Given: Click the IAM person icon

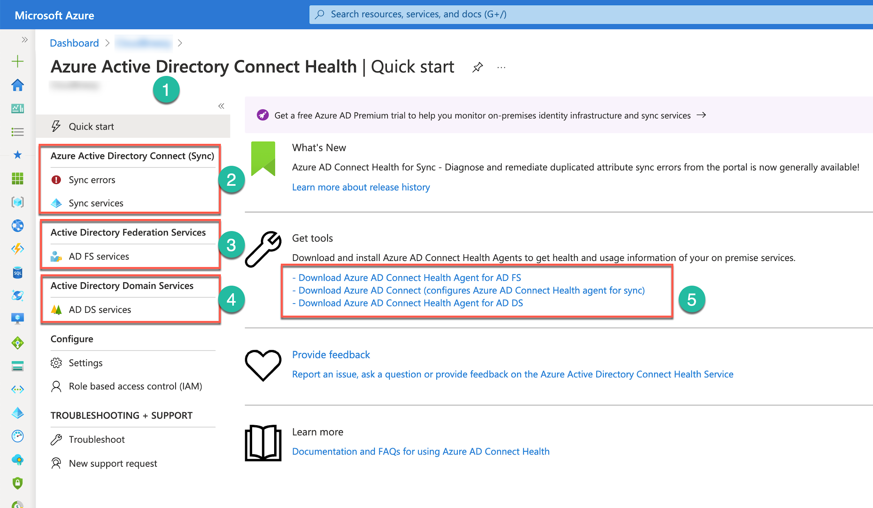Looking at the screenshot, I should coord(56,386).
